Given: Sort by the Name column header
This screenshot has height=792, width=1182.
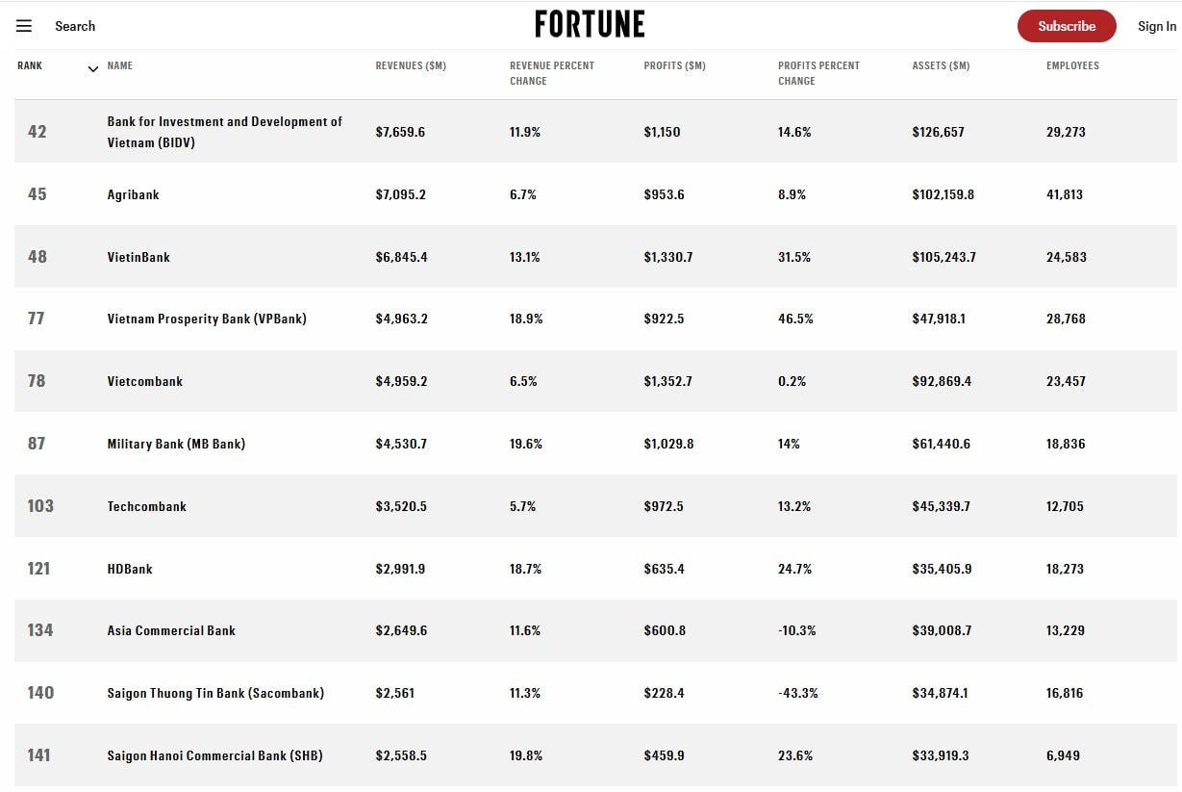Looking at the screenshot, I should 120,65.
